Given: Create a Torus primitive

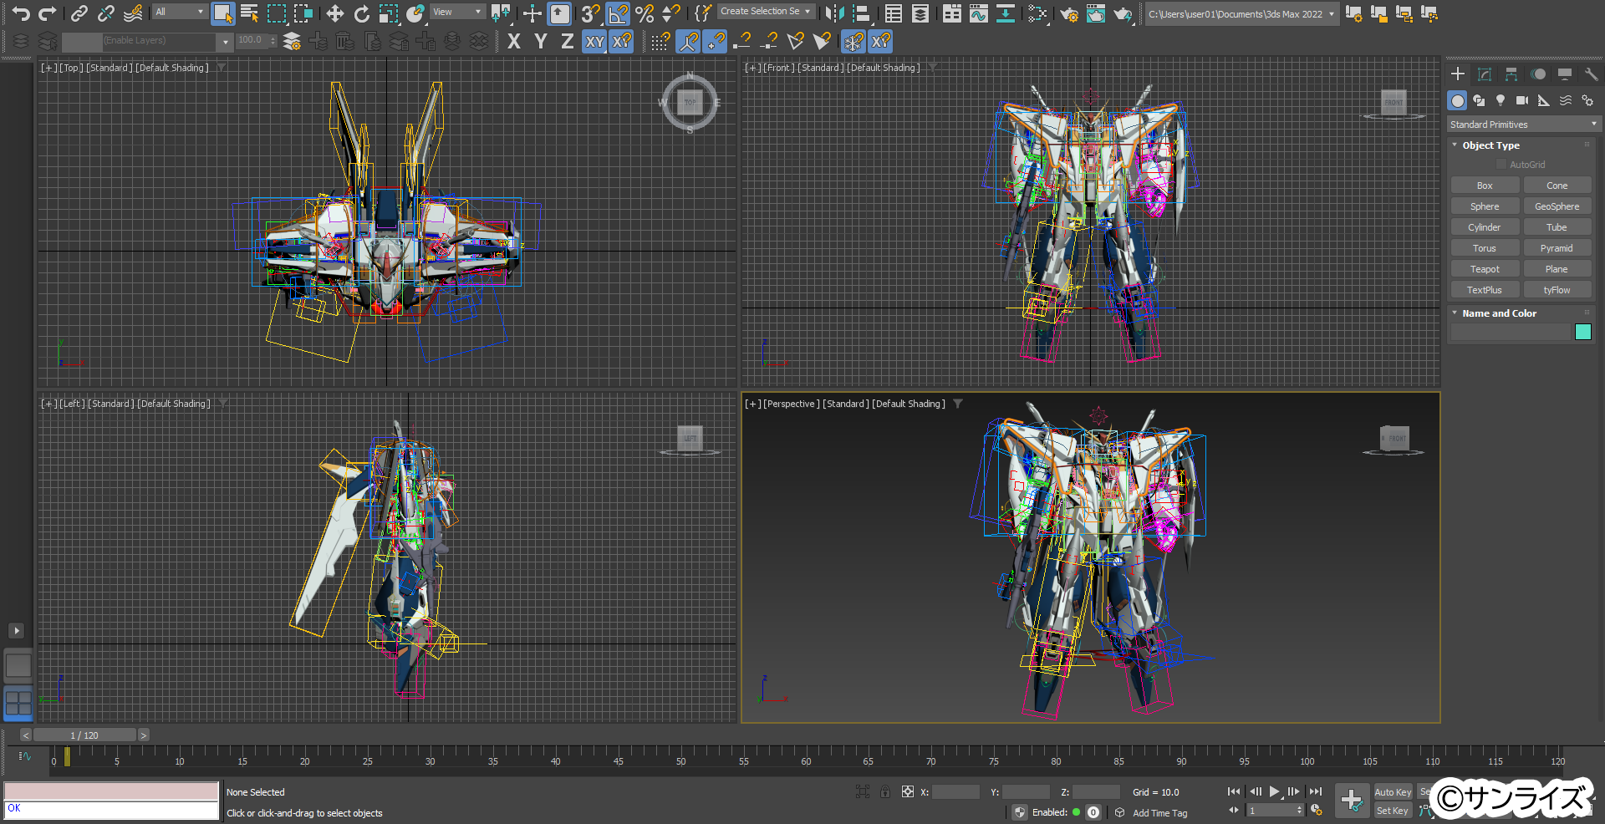Looking at the screenshot, I should (1485, 248).
